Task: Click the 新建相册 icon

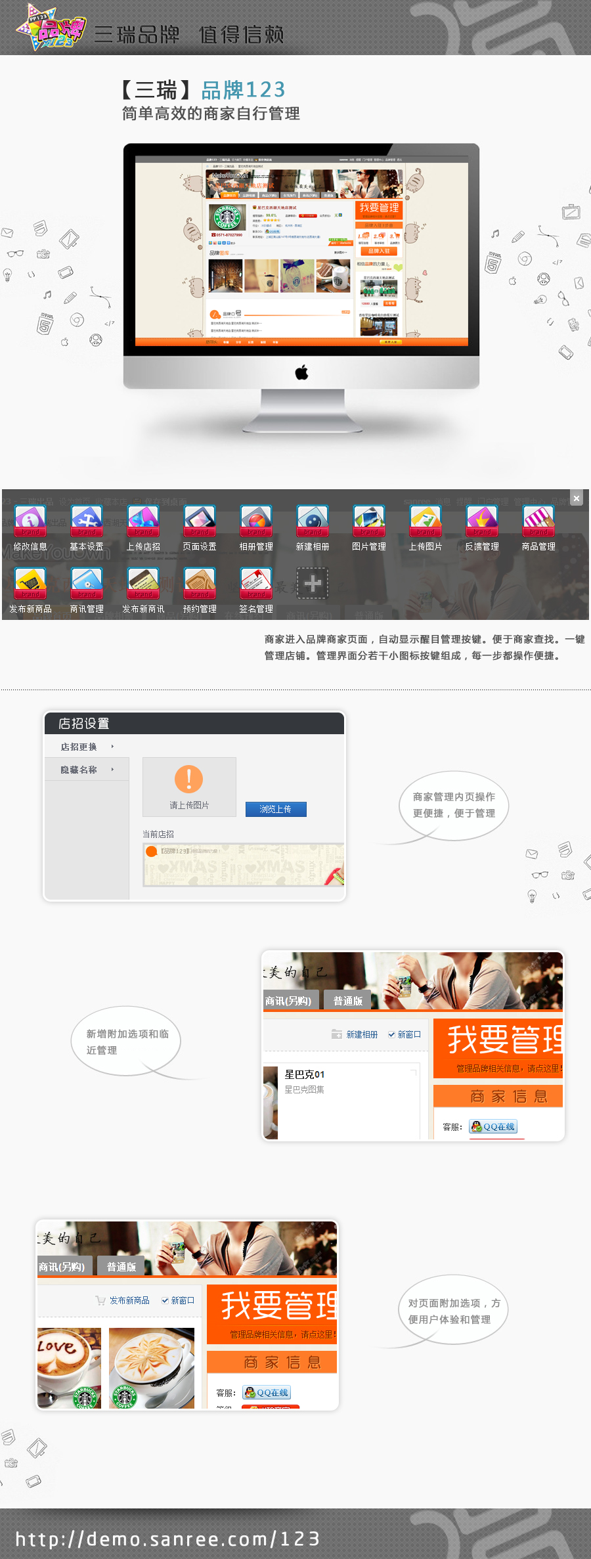Action: click(313, 521)
